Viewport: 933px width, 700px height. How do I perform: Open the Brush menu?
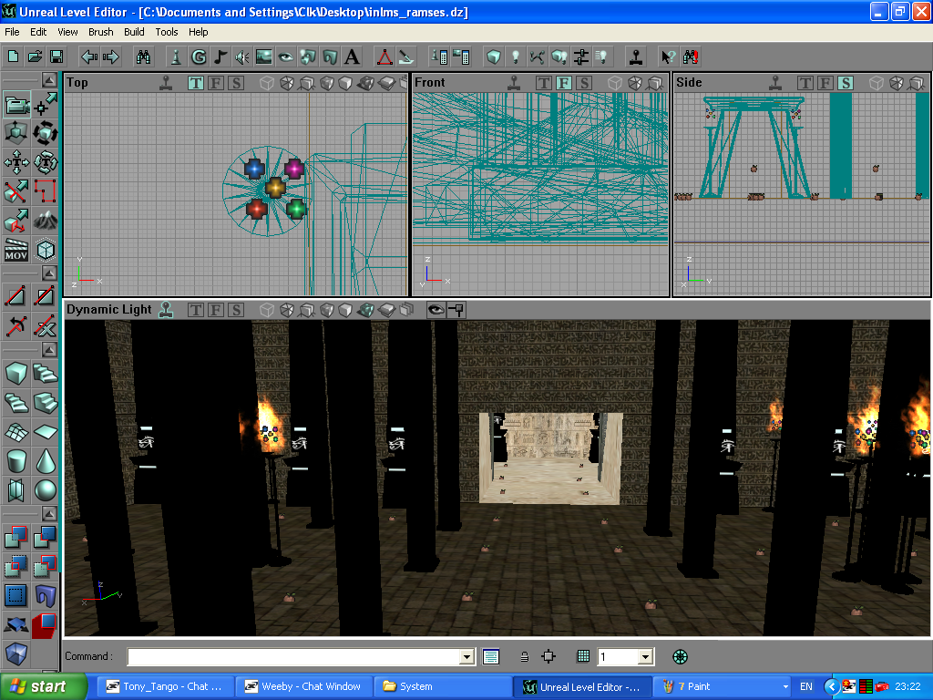coord(100,32)
